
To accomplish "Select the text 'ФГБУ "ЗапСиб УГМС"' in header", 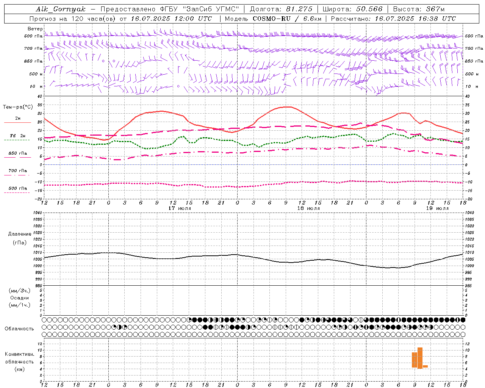I will (x=200, y=9).
